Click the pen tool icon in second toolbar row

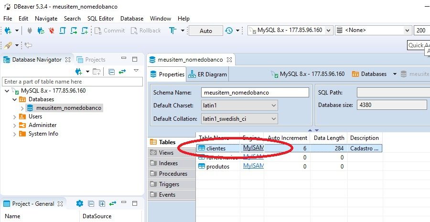coord(8,45)
